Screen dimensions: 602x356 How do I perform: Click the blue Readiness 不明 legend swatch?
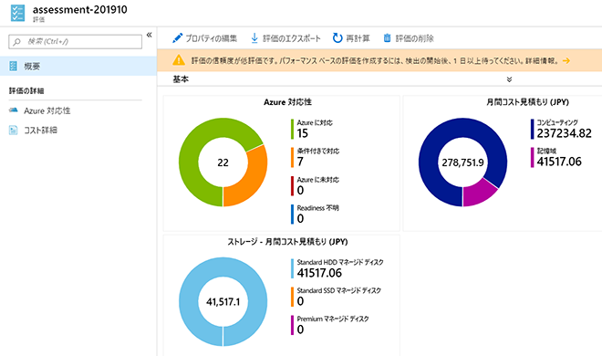tap(292, 215)
